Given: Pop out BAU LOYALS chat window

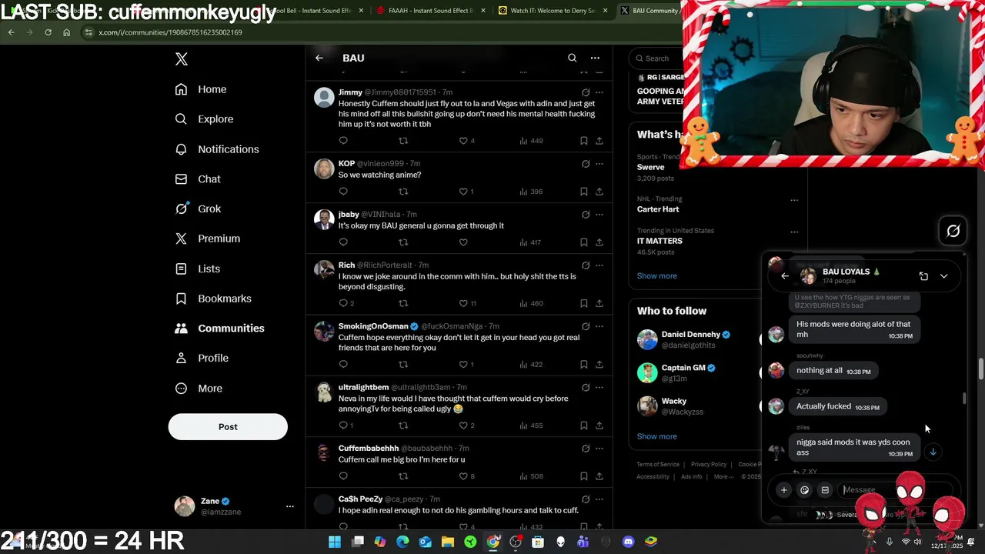Looking at the screenshot, I should pos(923,276).
